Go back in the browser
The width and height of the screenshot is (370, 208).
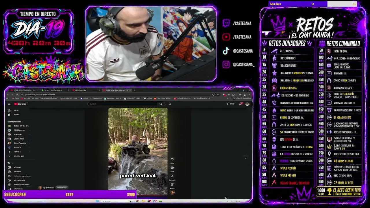8,95
